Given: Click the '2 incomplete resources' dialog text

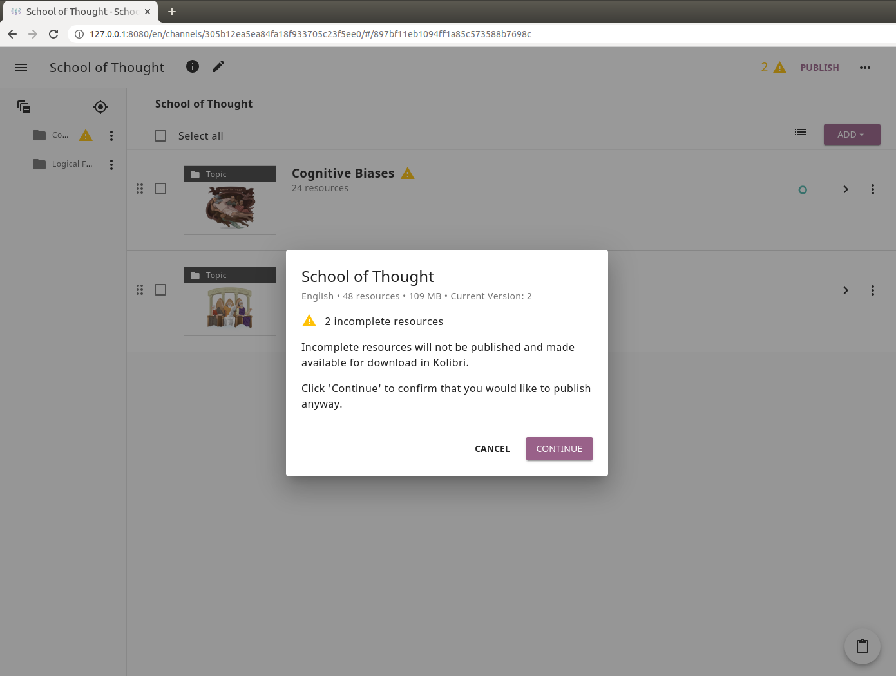Looking at the screenshot, I should (x=384, y=321).
